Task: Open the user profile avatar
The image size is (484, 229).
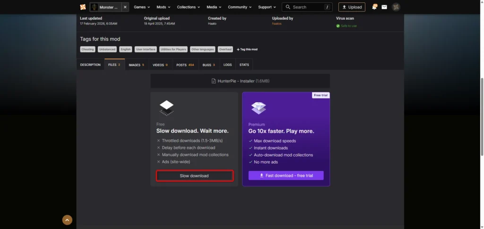Action: click(396, 7)
